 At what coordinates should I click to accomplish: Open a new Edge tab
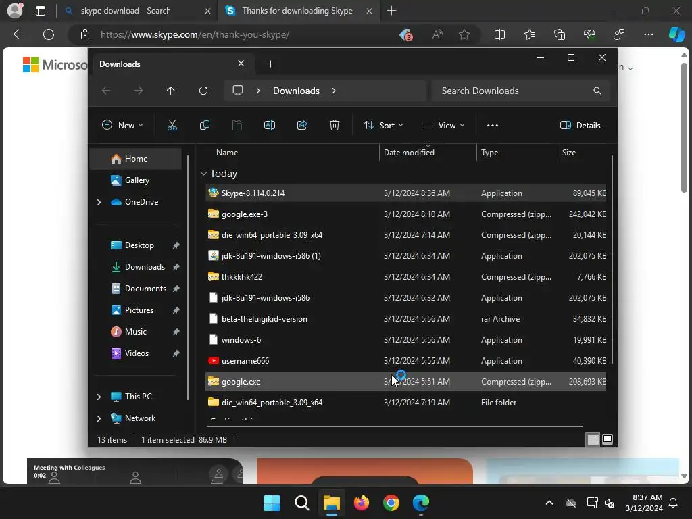[391, 11]
